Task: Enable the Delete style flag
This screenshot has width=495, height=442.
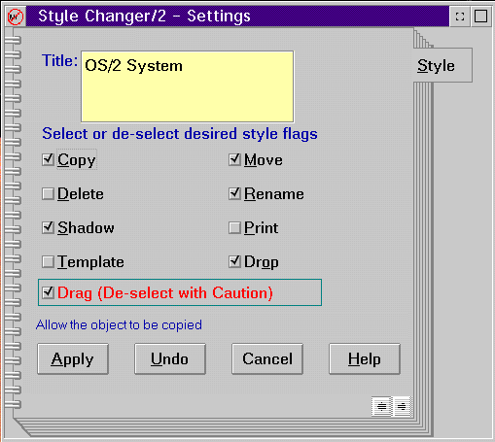Action: pos(48,194)
